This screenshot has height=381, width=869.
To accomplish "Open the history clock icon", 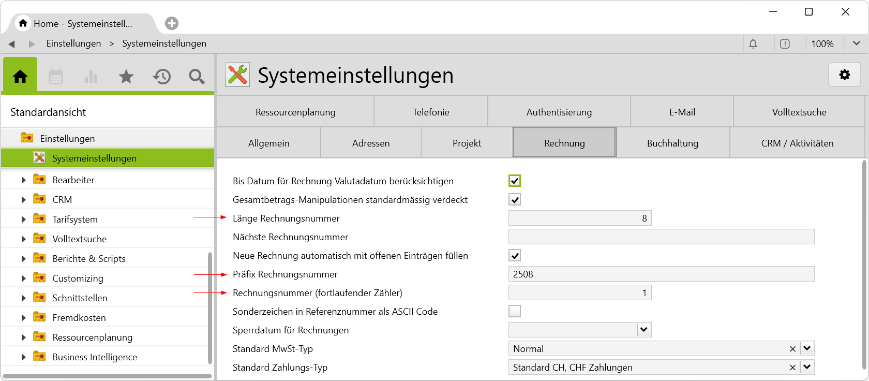I will (x=161, y=77).
